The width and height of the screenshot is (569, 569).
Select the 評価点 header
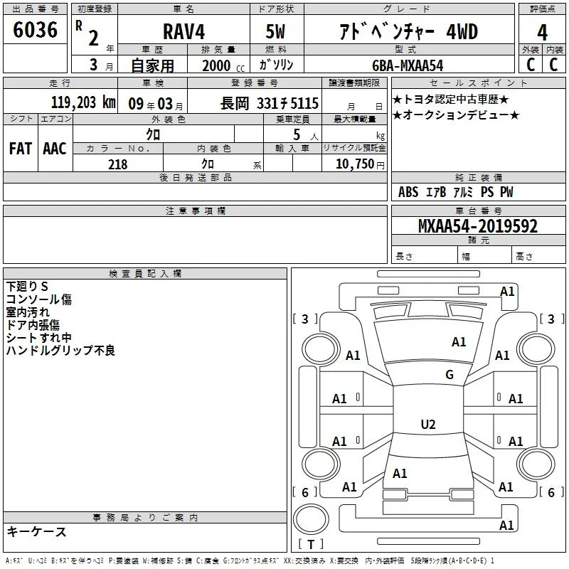(543, 9)
